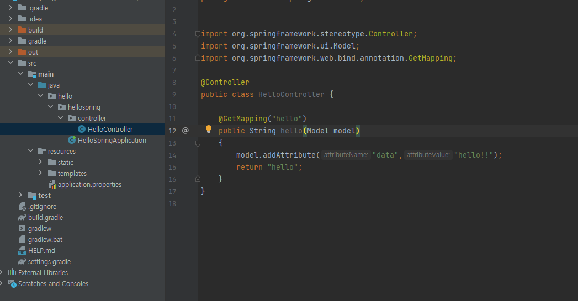Click the application.properties file icon
Image resolution: width=578 pixels, height=301 pixels.
52,184
